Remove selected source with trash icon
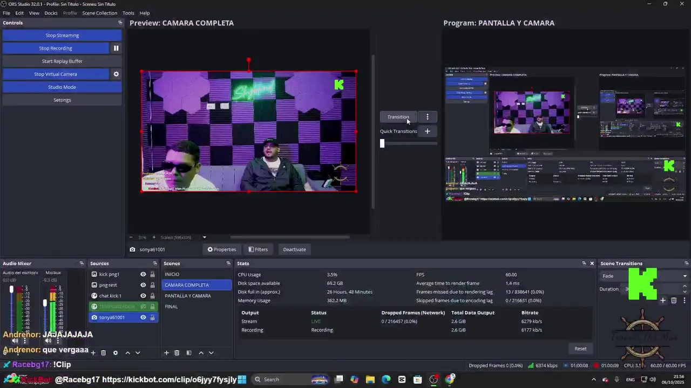This screenshot has height=388, width=691. pos(103,352)
